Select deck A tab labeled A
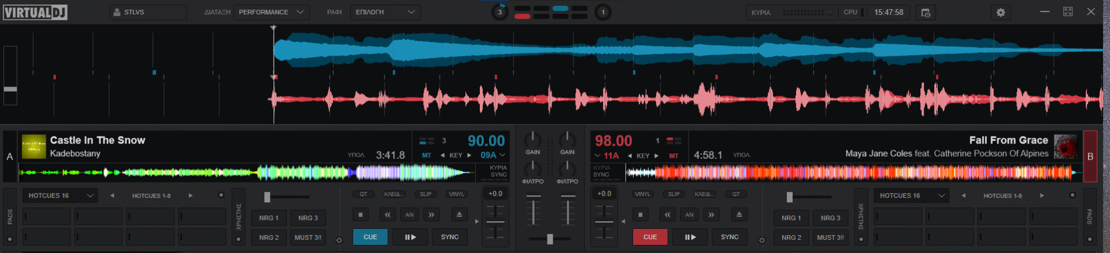The image size is (1110, 253). click(x=10, y=157)
